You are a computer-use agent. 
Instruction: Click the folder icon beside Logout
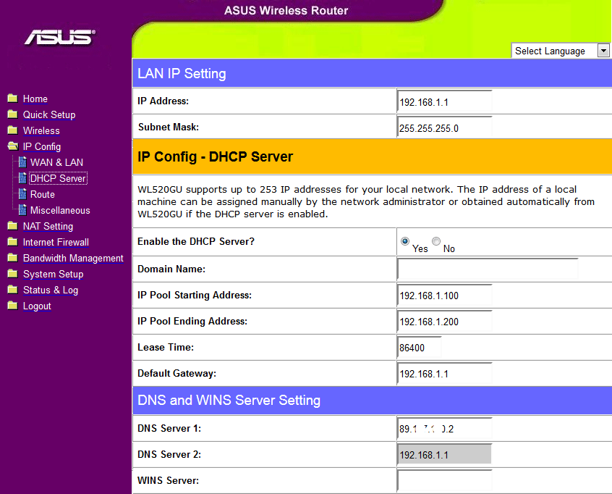tap(12, 306)
